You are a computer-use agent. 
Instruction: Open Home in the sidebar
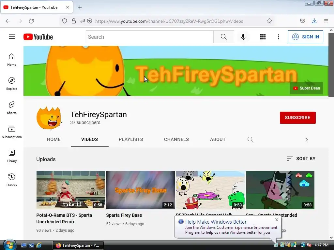[12, 60]
